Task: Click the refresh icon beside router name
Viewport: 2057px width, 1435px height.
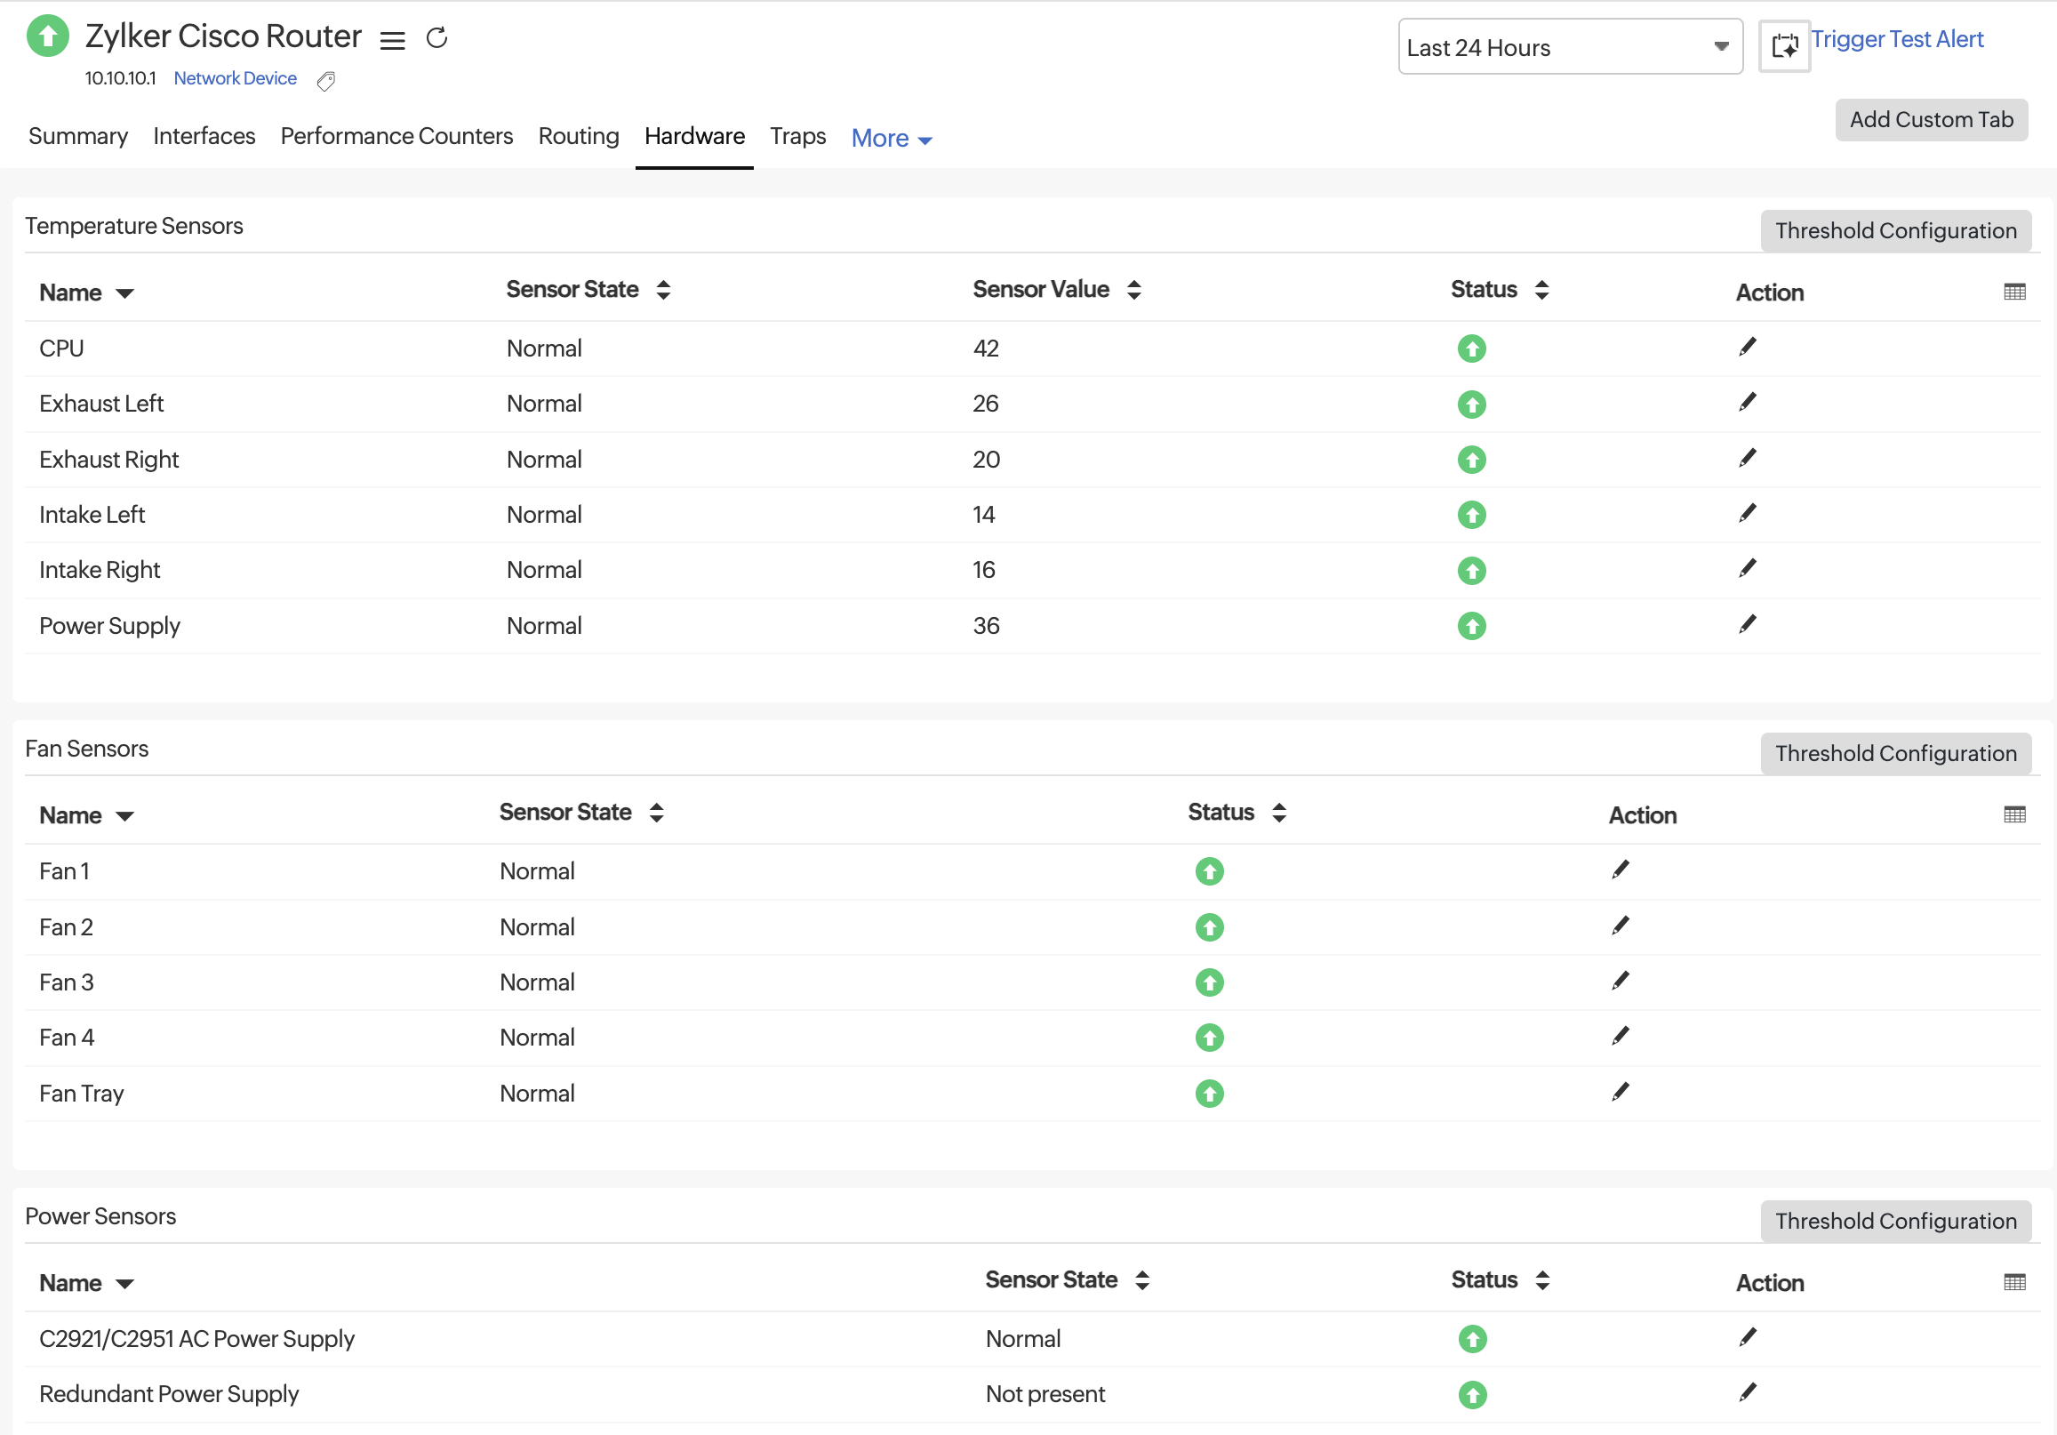Action: click(x=436, y=37)
